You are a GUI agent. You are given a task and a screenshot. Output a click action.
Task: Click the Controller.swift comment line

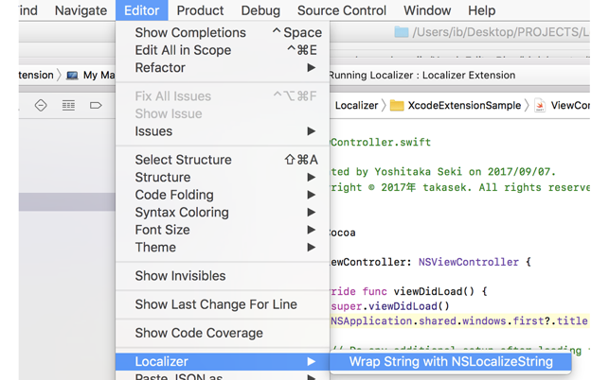point(381,143)
